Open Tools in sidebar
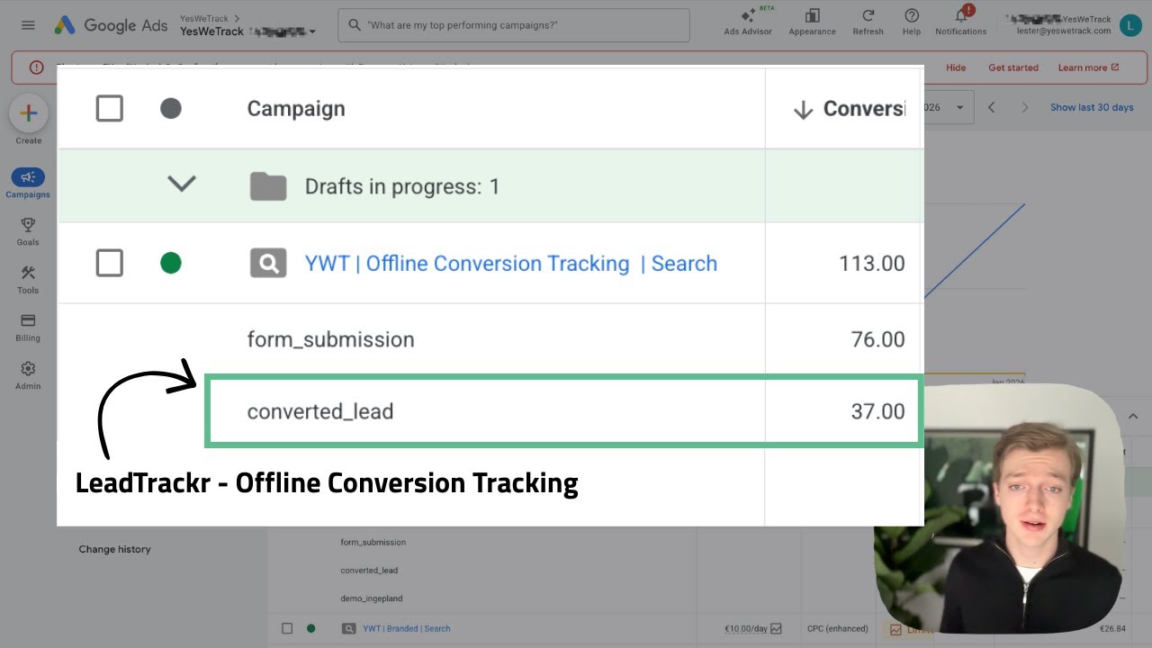 [28, 280]
